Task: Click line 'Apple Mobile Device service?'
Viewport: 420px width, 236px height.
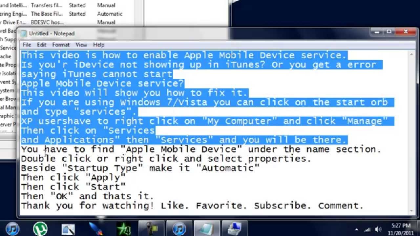Action: tap(103, 83)
